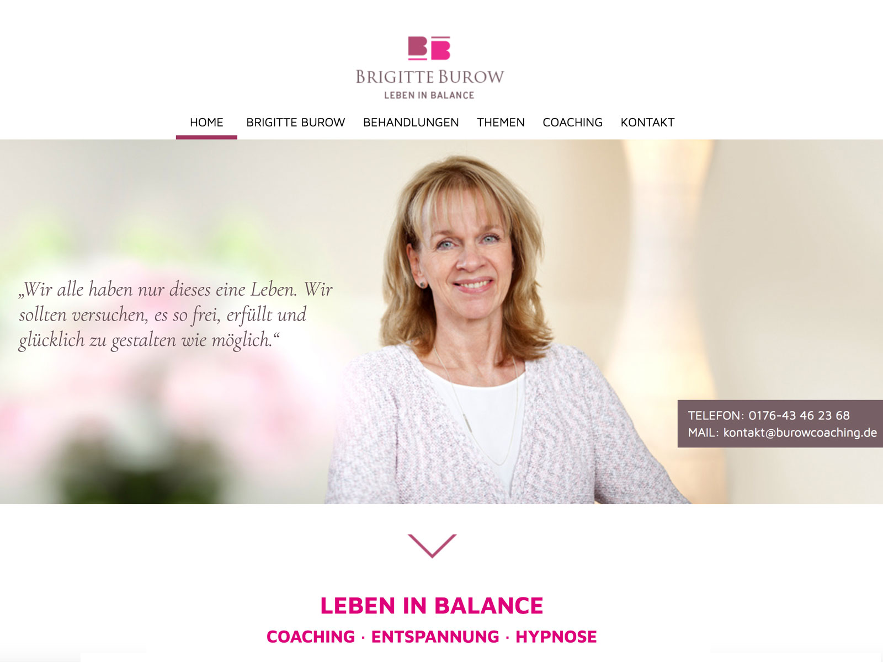Viewport: 883px width, 662px height.
Task: Open the BRIGITTE BUROW menu item
Action: point(295,122)
